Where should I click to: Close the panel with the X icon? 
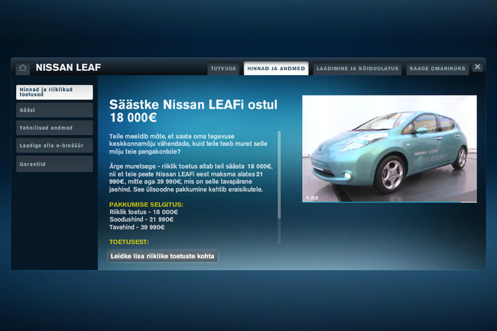click(477, 67)
